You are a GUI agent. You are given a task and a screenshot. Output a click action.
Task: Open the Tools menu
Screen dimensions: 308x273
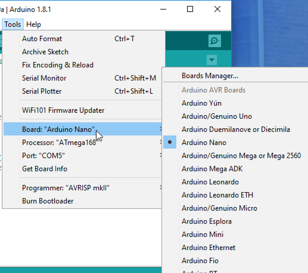pyautogui.click(x=13, y=24)
